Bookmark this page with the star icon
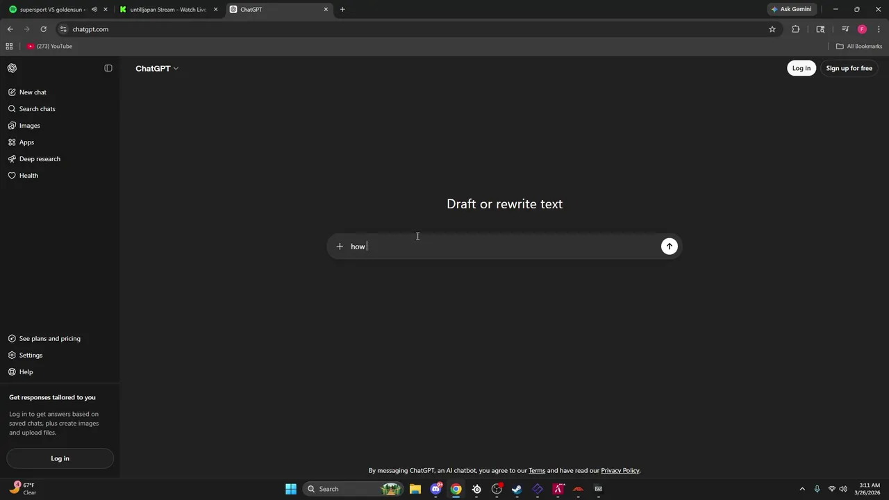 coord(772,29)
